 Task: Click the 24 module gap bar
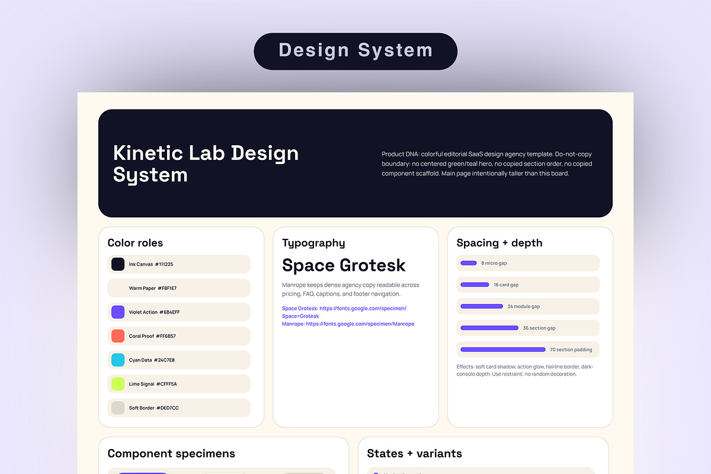pos(482,306)
